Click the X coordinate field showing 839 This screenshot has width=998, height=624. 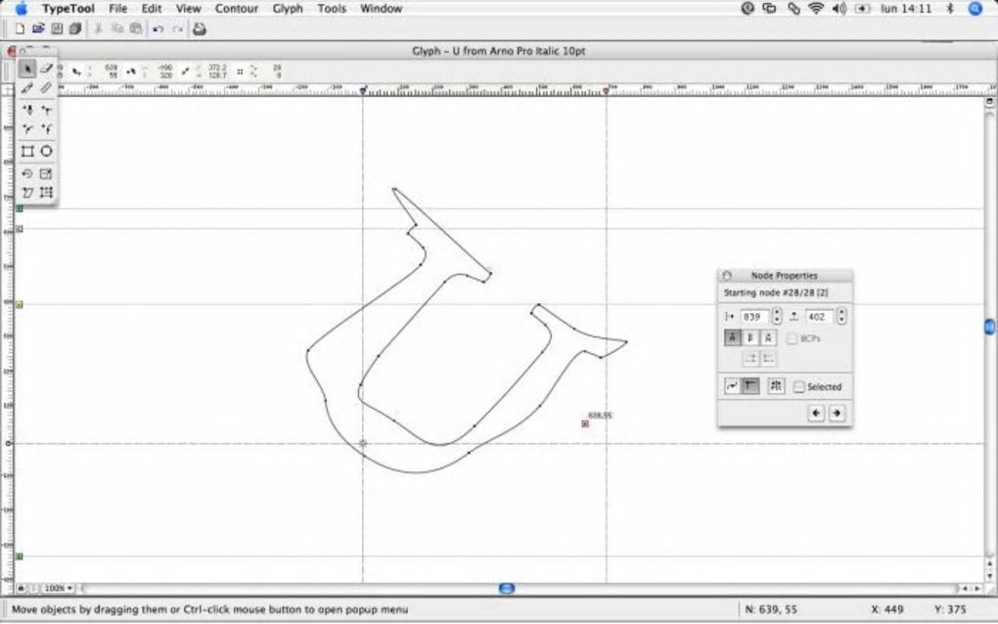coord(755,316)
